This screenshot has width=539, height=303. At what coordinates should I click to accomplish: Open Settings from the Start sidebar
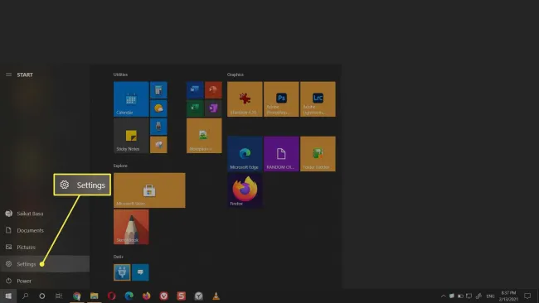click(x=45, y=264)
